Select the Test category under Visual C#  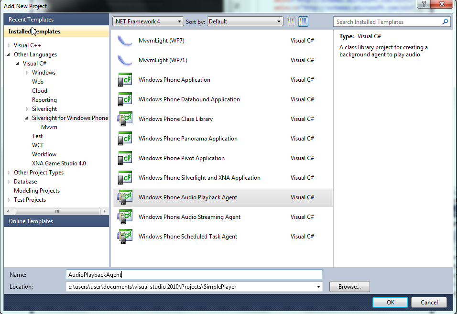[x=37, y=136]
